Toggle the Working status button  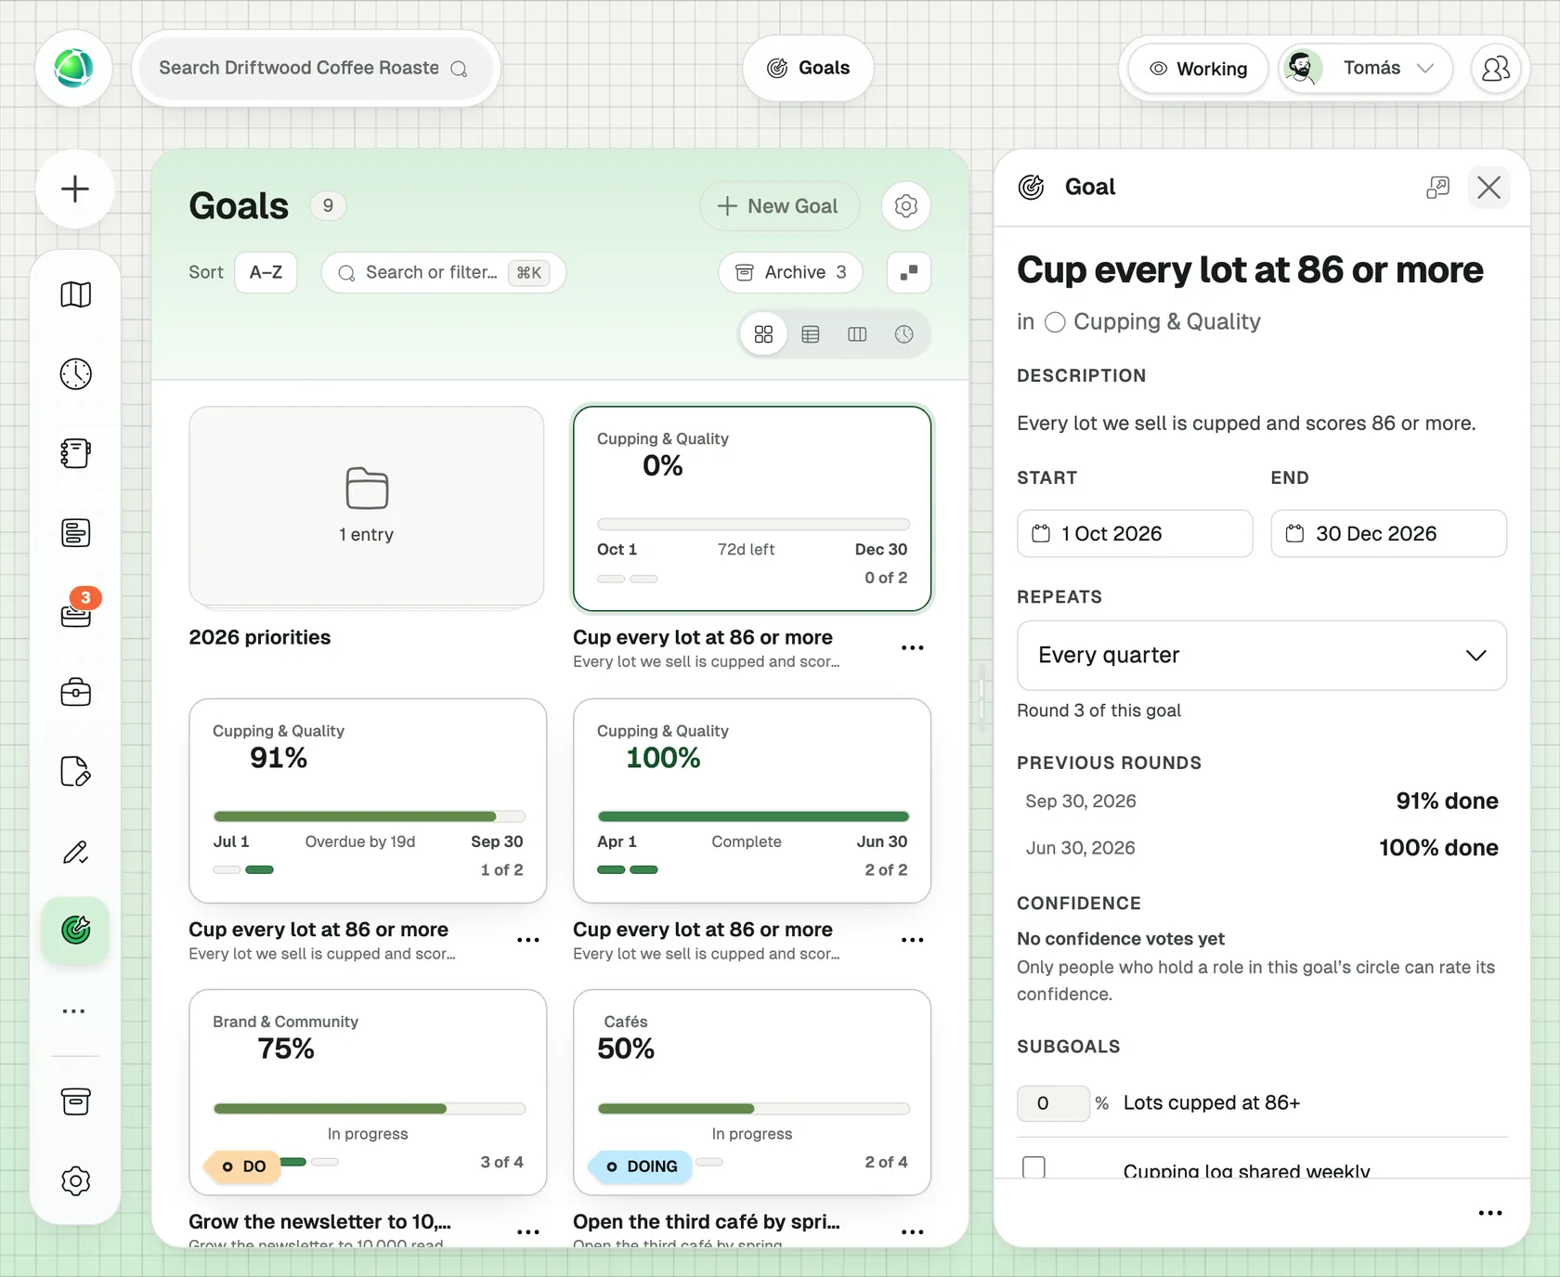[x=1198, y=69]
